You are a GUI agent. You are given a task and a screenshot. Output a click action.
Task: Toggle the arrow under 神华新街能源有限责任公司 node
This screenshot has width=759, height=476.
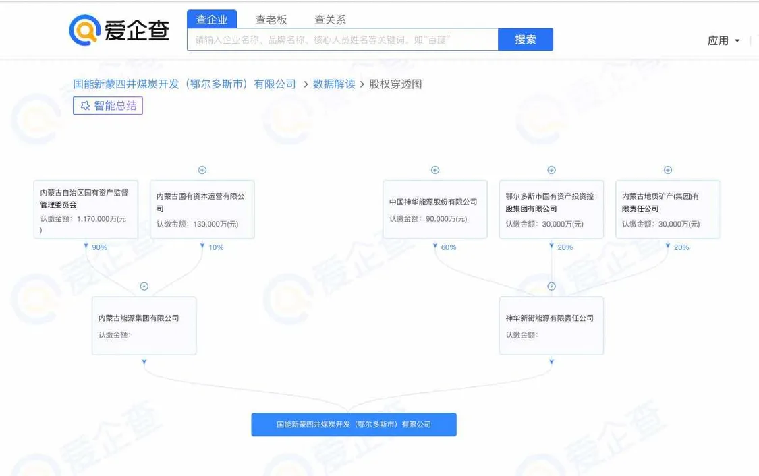click(x=551, y=362)
